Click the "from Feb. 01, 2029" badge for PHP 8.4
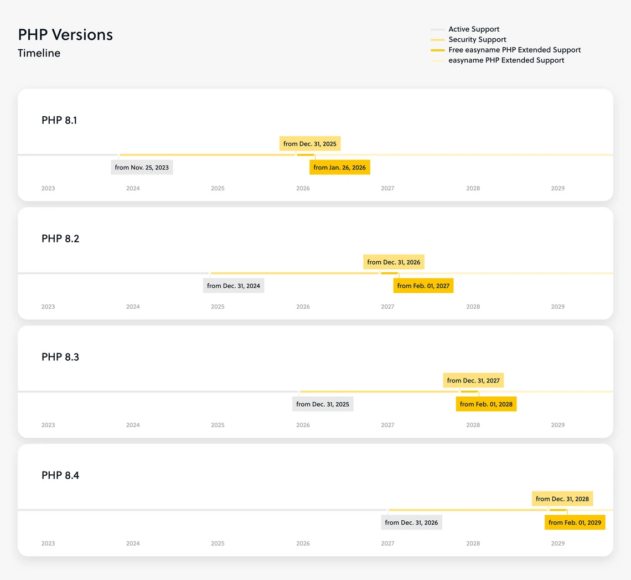This screenshot has height=580, width=631. coord(575,522)
